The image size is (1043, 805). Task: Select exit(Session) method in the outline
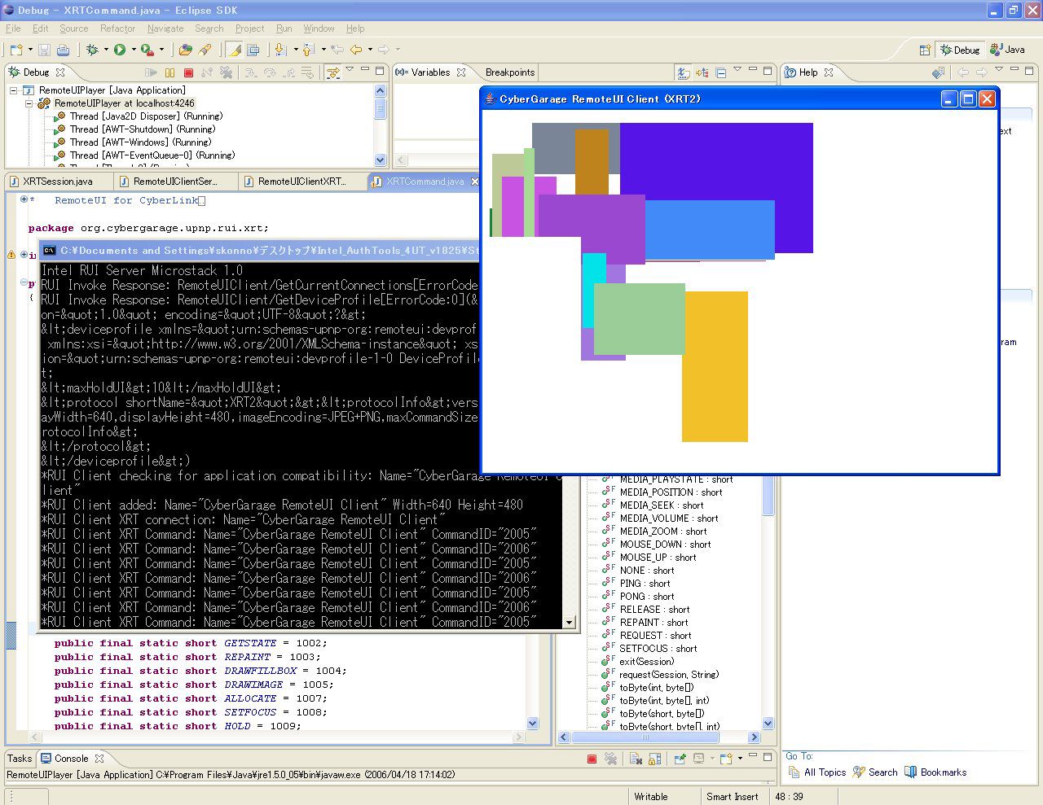[x=647, y=662]
